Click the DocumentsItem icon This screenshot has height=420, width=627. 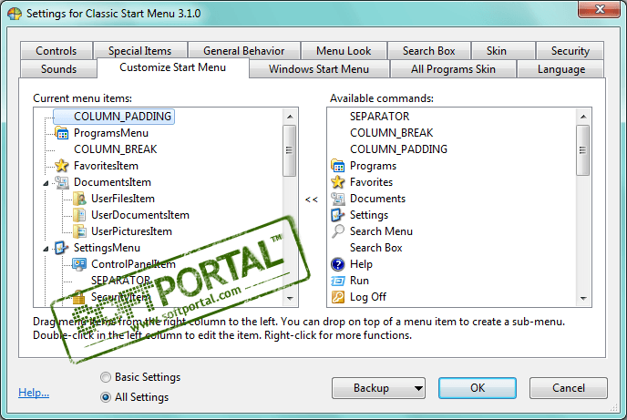tap(62, 182)
